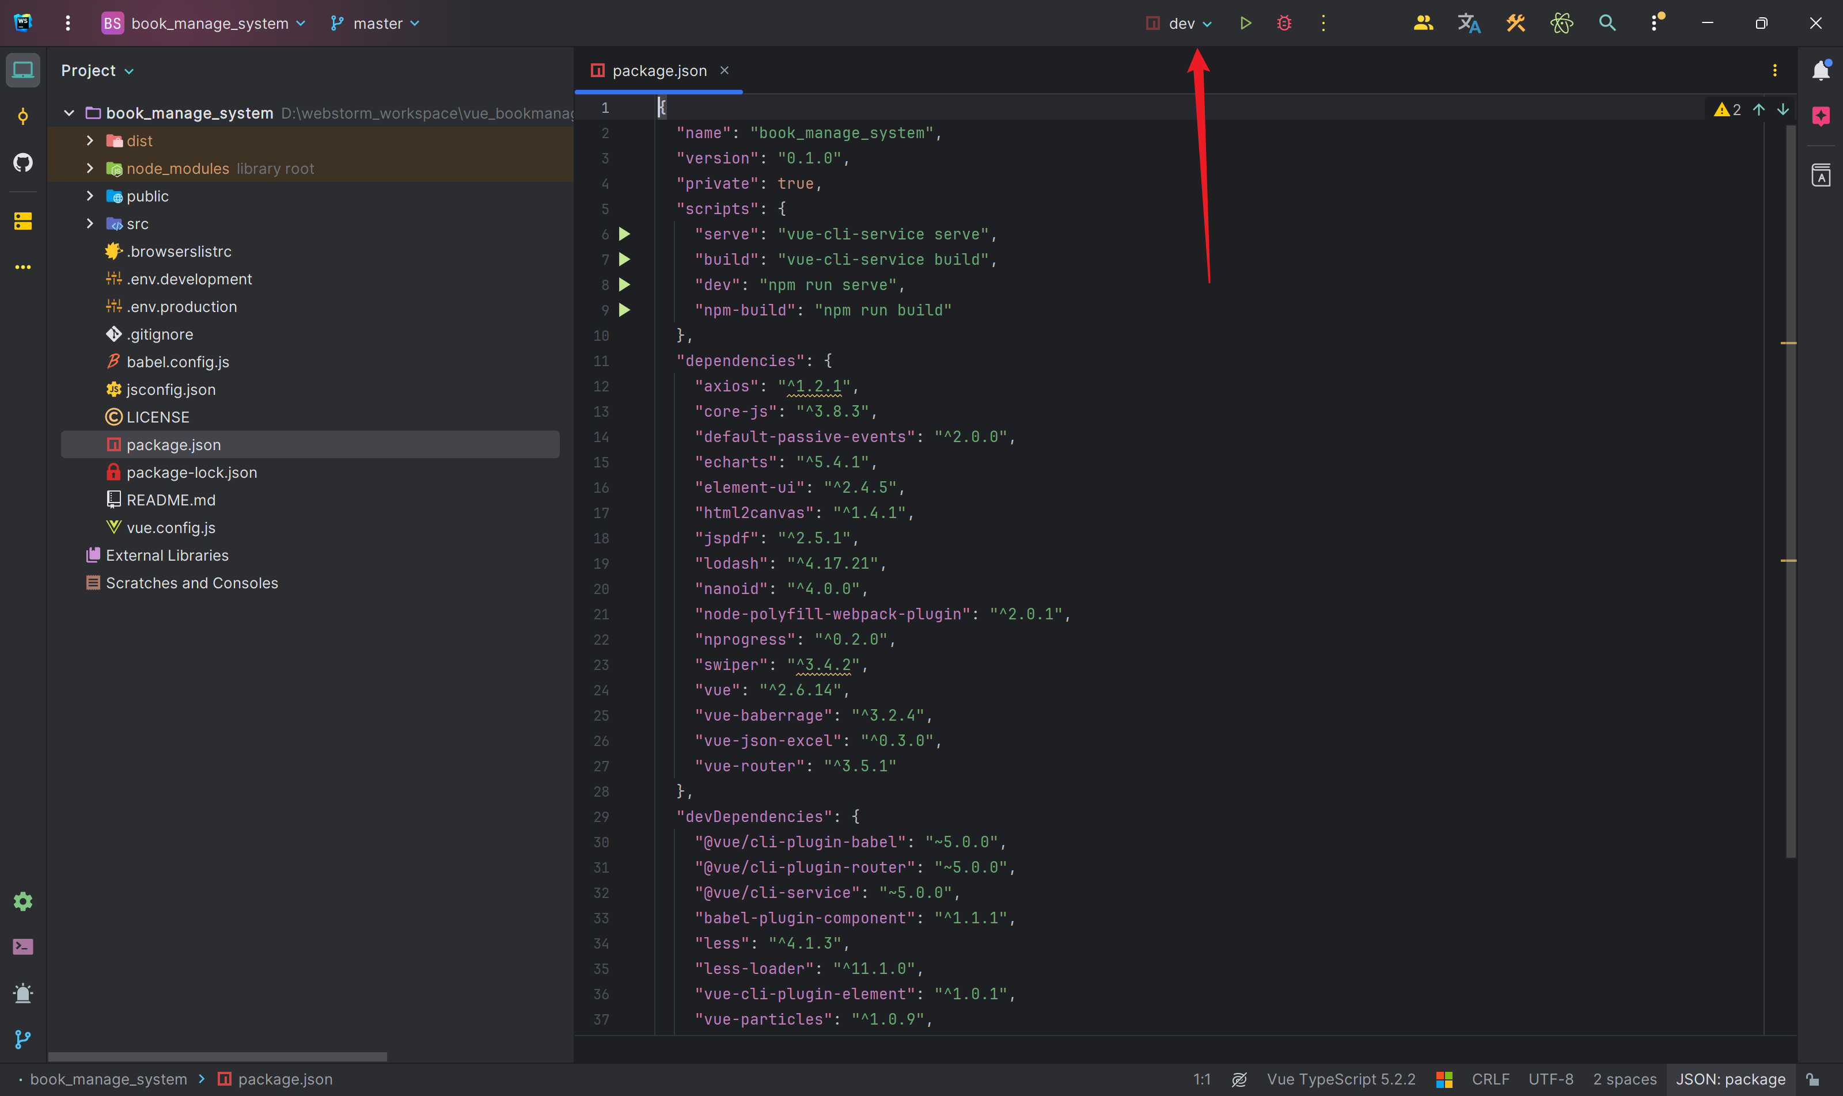Open the Git tool window at the bottom left
The width and height of the screenshot is (1843, 1096).
click(23, 1039)
